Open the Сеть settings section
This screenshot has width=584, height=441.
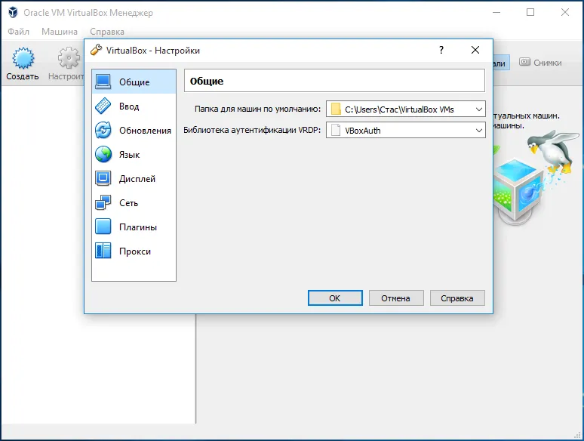point(134,203)
